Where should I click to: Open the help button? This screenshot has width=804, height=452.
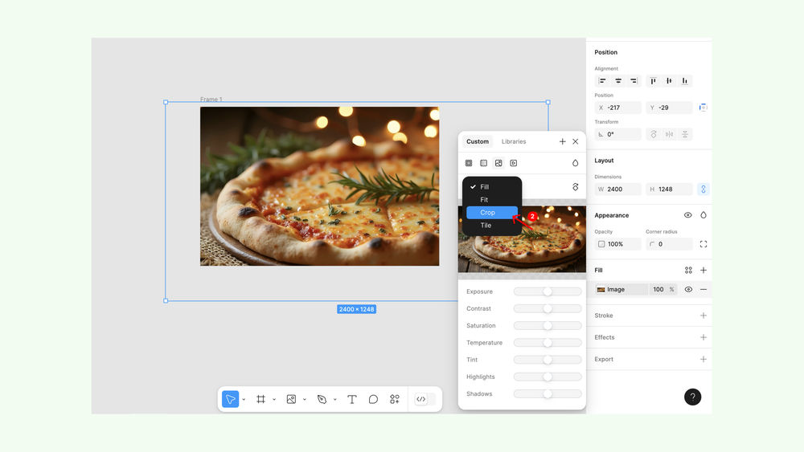(x=692, y=397)
